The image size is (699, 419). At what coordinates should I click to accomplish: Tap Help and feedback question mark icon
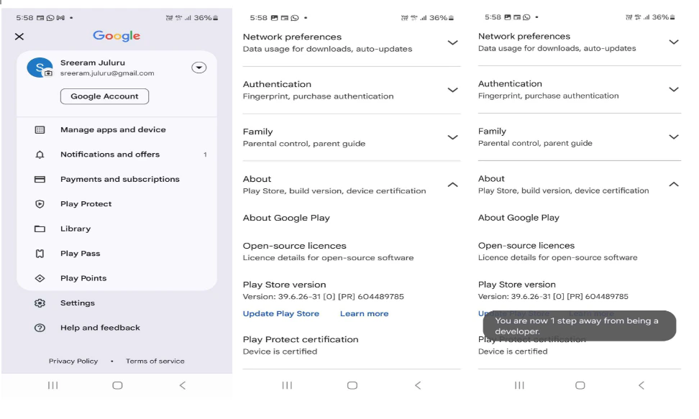[40, 328]
